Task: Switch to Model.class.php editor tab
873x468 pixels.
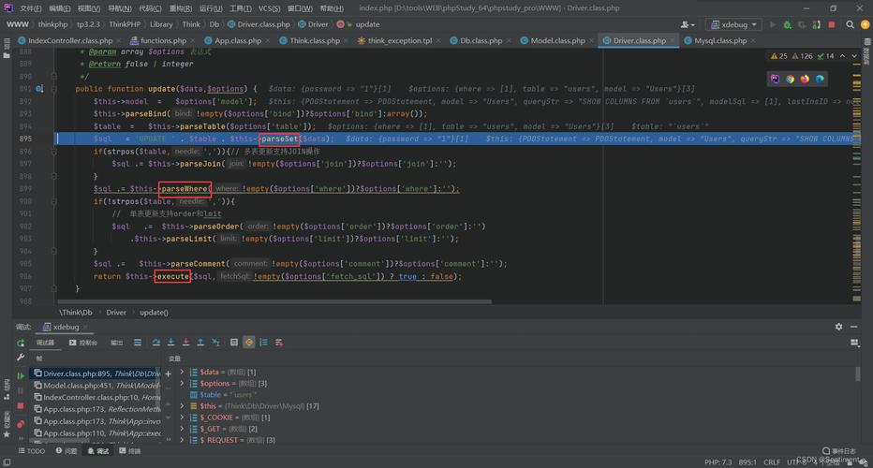Action: (557, 40)
